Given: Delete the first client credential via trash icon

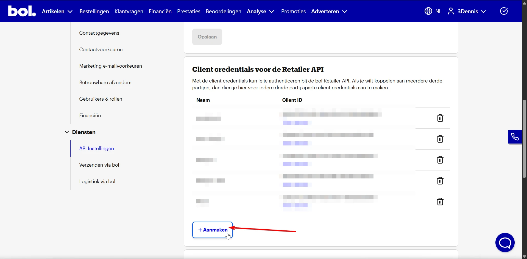Looking at the screenshot, I should (440, 118).
